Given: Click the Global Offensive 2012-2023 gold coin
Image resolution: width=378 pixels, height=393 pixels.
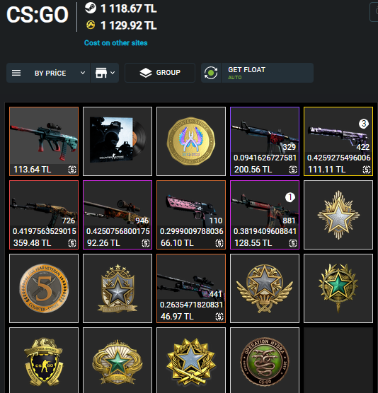Looking at the screenshot, I should [x=191, y=141].
